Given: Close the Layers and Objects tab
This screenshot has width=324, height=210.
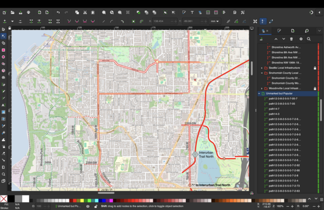Looking at the screenshot, I should pyautogui.click(x=267, y=31).
